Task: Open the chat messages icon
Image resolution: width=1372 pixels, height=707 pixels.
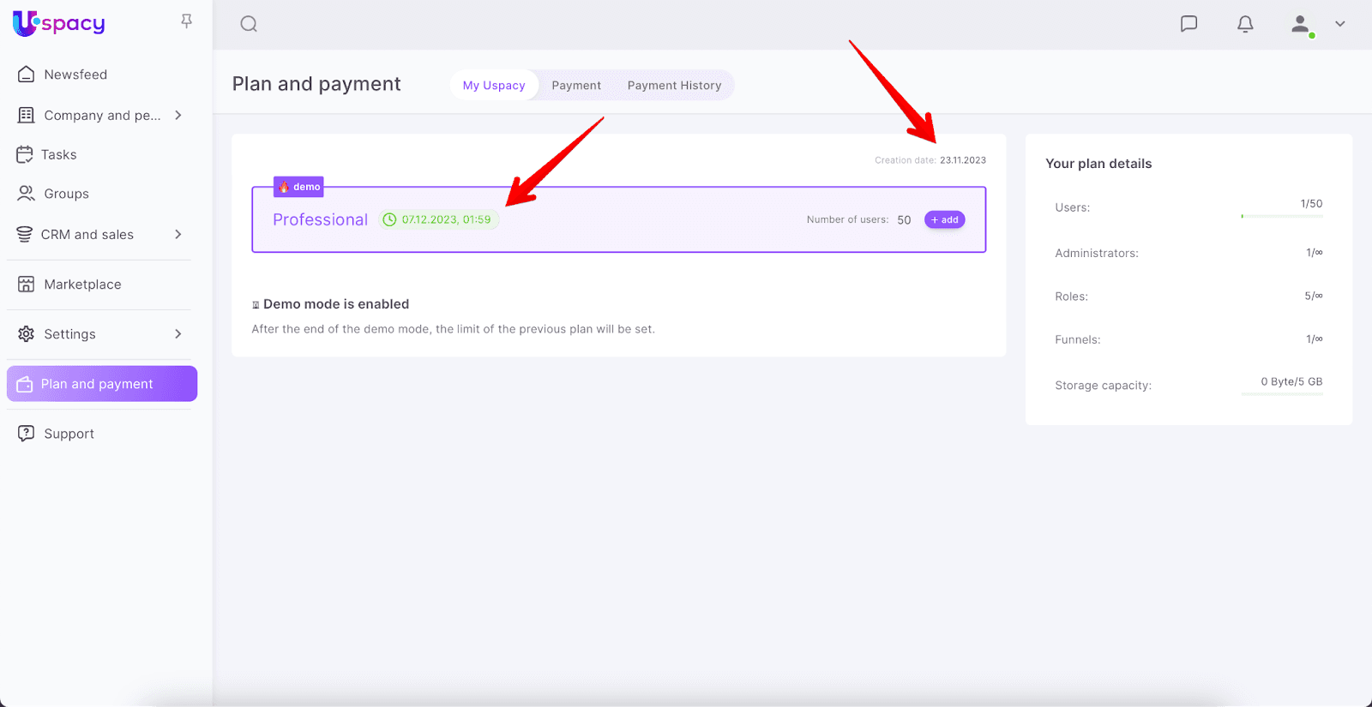Action: [x=1188, y=24]
